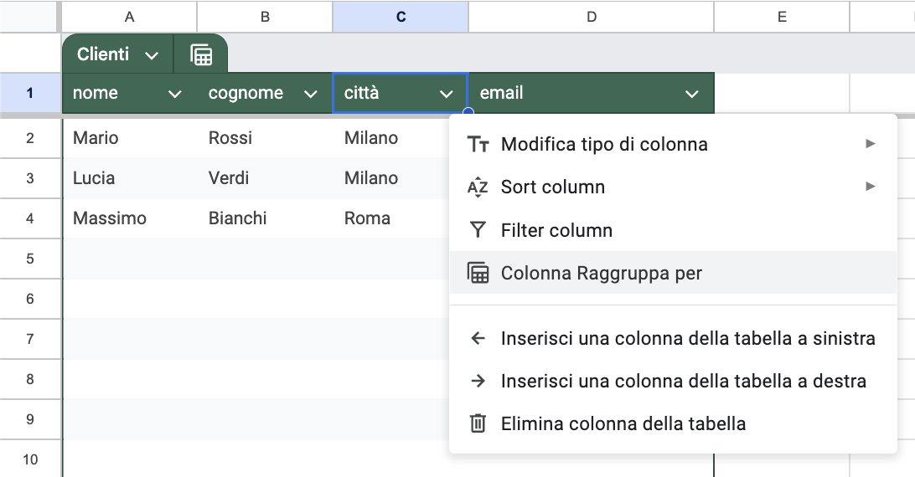This screenshot has width=915, height=477.
Task: Click the group-by table icon in menu
Action: (478, 273)
